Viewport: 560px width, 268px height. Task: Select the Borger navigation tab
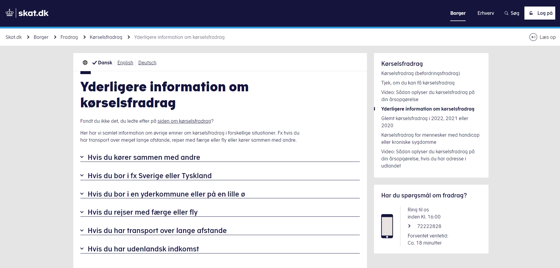[x=458, y=13]
